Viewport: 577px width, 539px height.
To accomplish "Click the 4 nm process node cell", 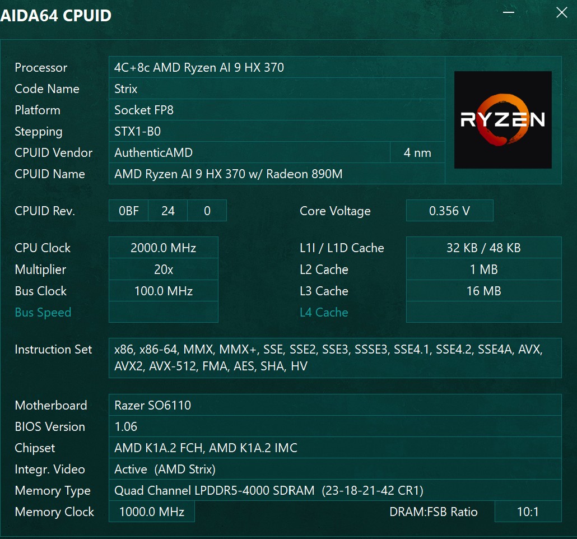I will click(x=417, y=152).
